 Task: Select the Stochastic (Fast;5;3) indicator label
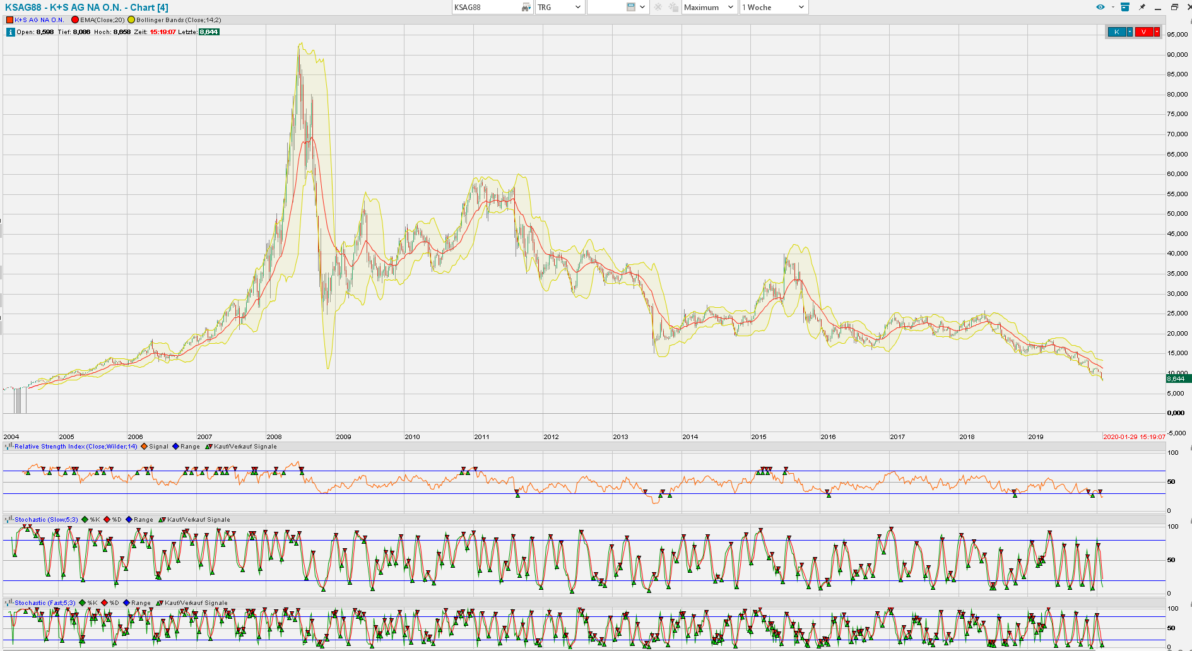(x=45, y=603)
